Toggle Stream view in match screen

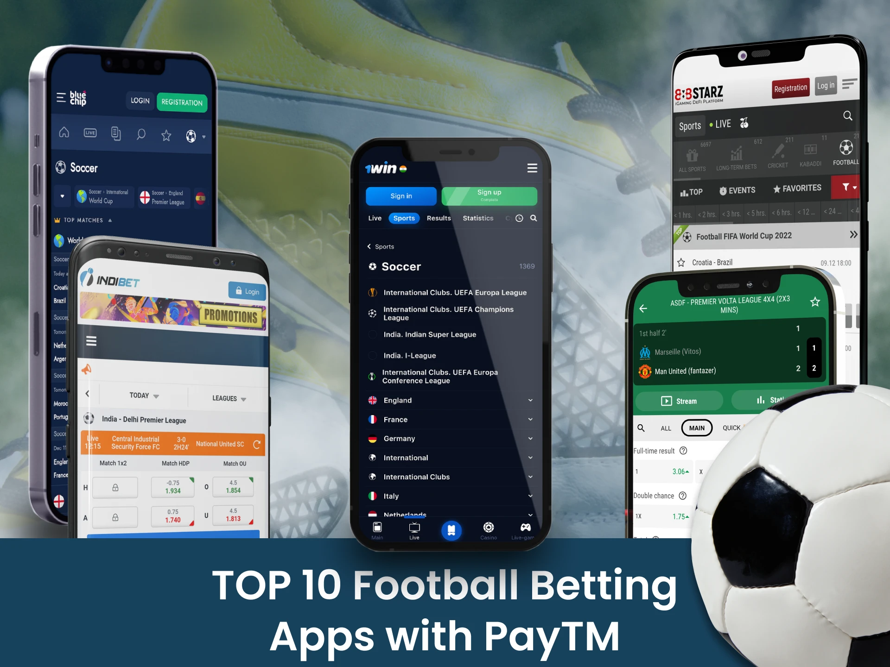680,402
